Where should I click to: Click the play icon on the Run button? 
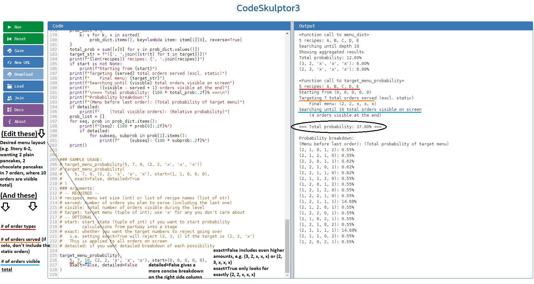(x=10, y=27)
